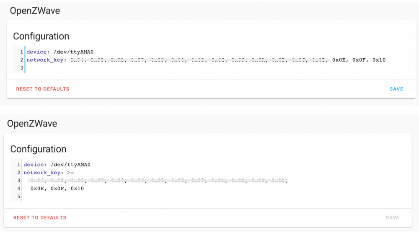
Task: Click the OpenZWave heading above the five-line editor
Action: [x=32, y=124]
